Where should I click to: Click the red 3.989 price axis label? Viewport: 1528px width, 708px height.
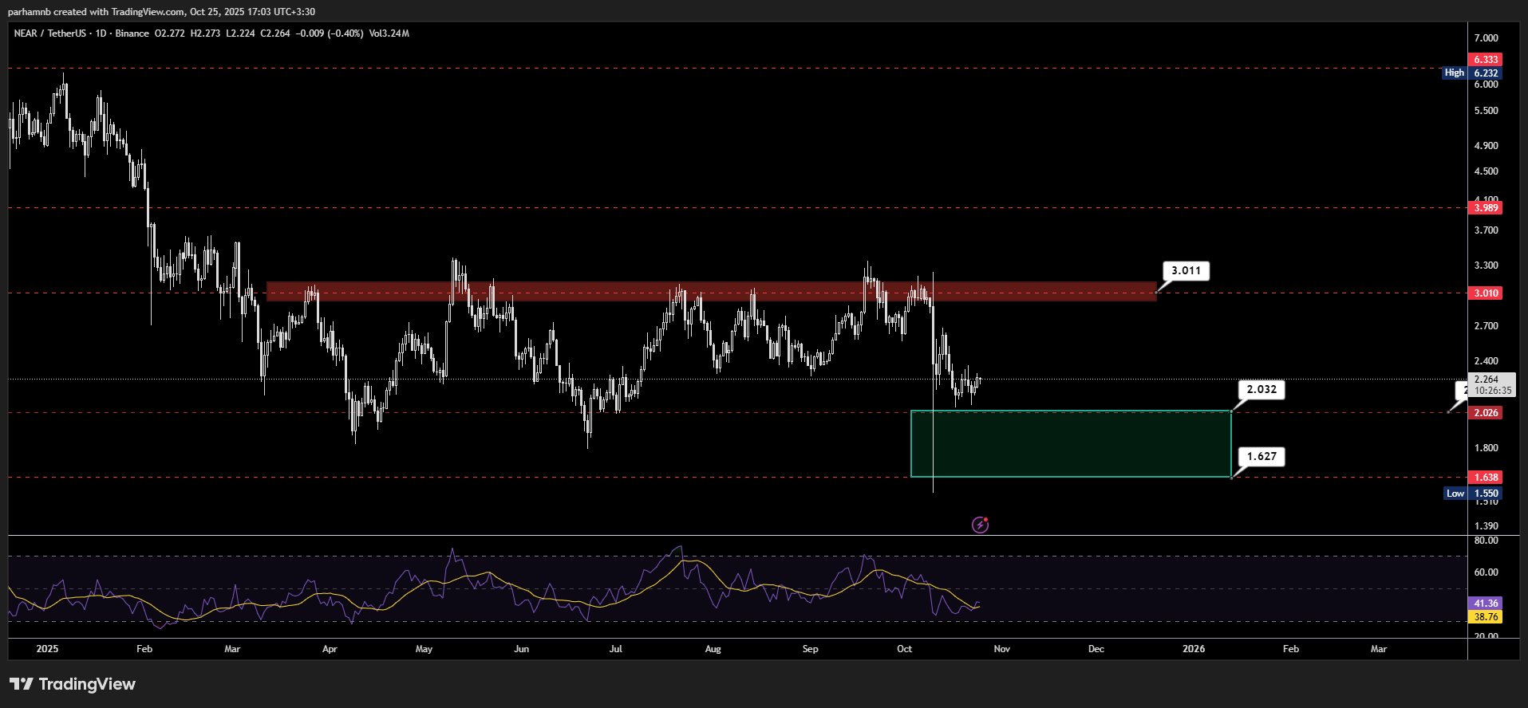1485,208
